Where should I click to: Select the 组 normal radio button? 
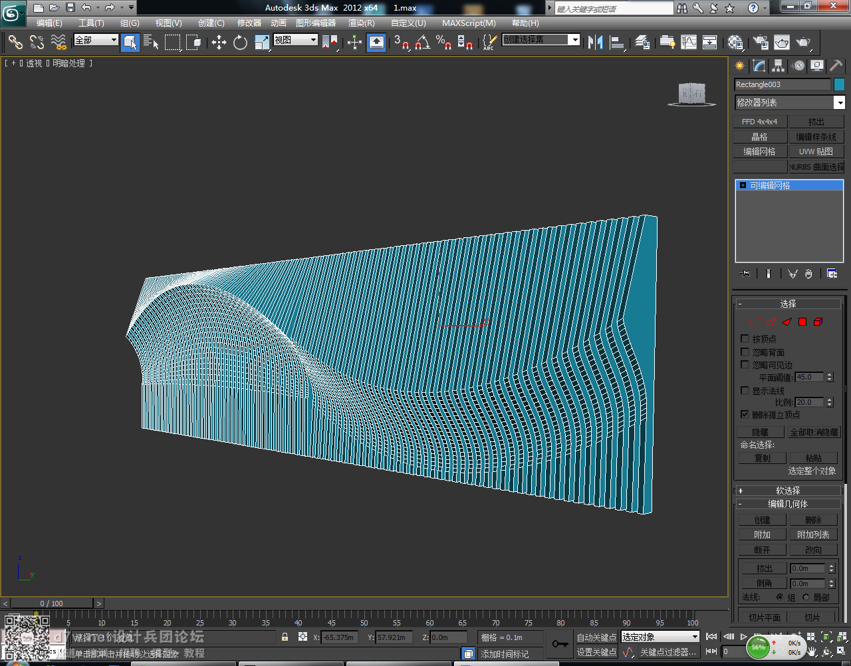click(780, 598)
